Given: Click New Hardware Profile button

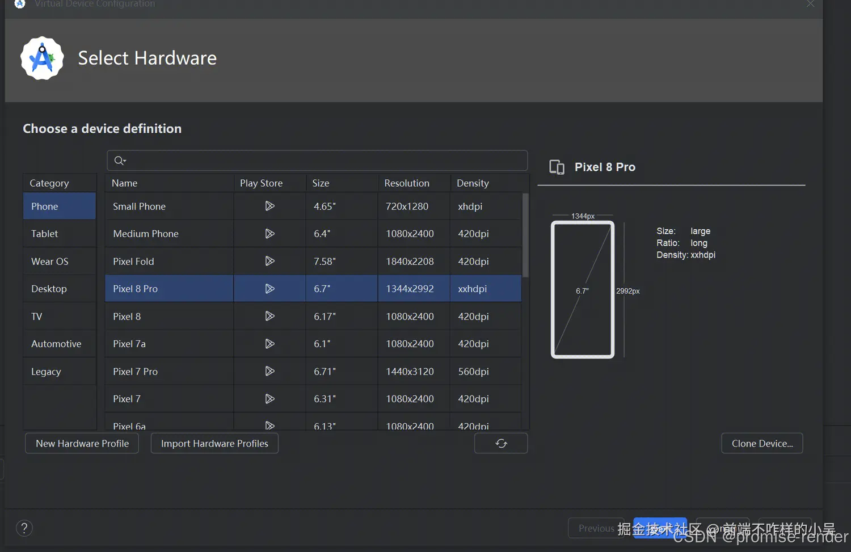Looking at the screenshot, I should tap(82, 443).
